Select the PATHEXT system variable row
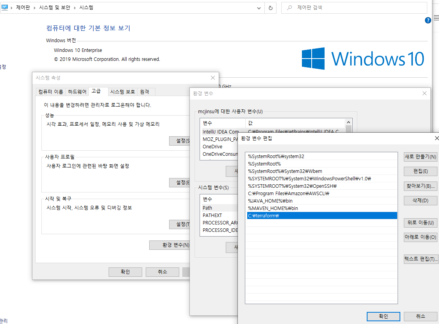 220,215
